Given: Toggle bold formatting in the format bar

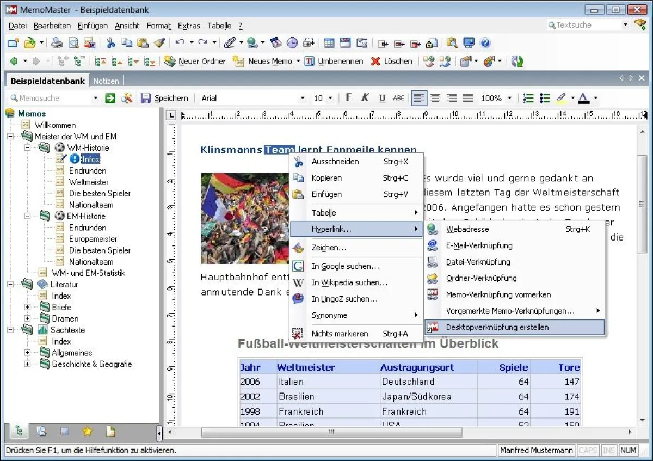Looking at the screenshot, I should click(x=348, y=98).
